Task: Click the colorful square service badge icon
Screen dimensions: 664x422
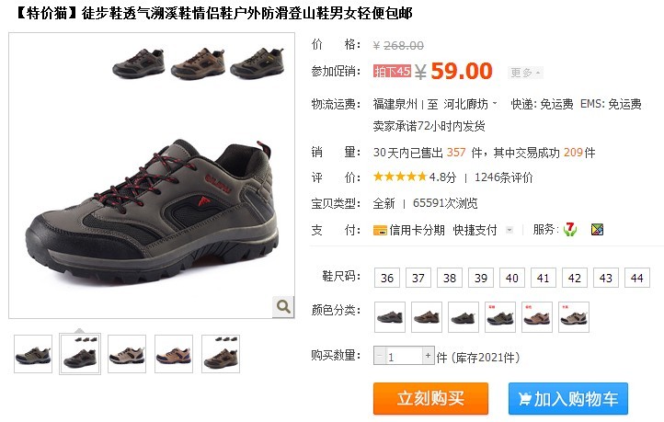Action: click(597, 230)
